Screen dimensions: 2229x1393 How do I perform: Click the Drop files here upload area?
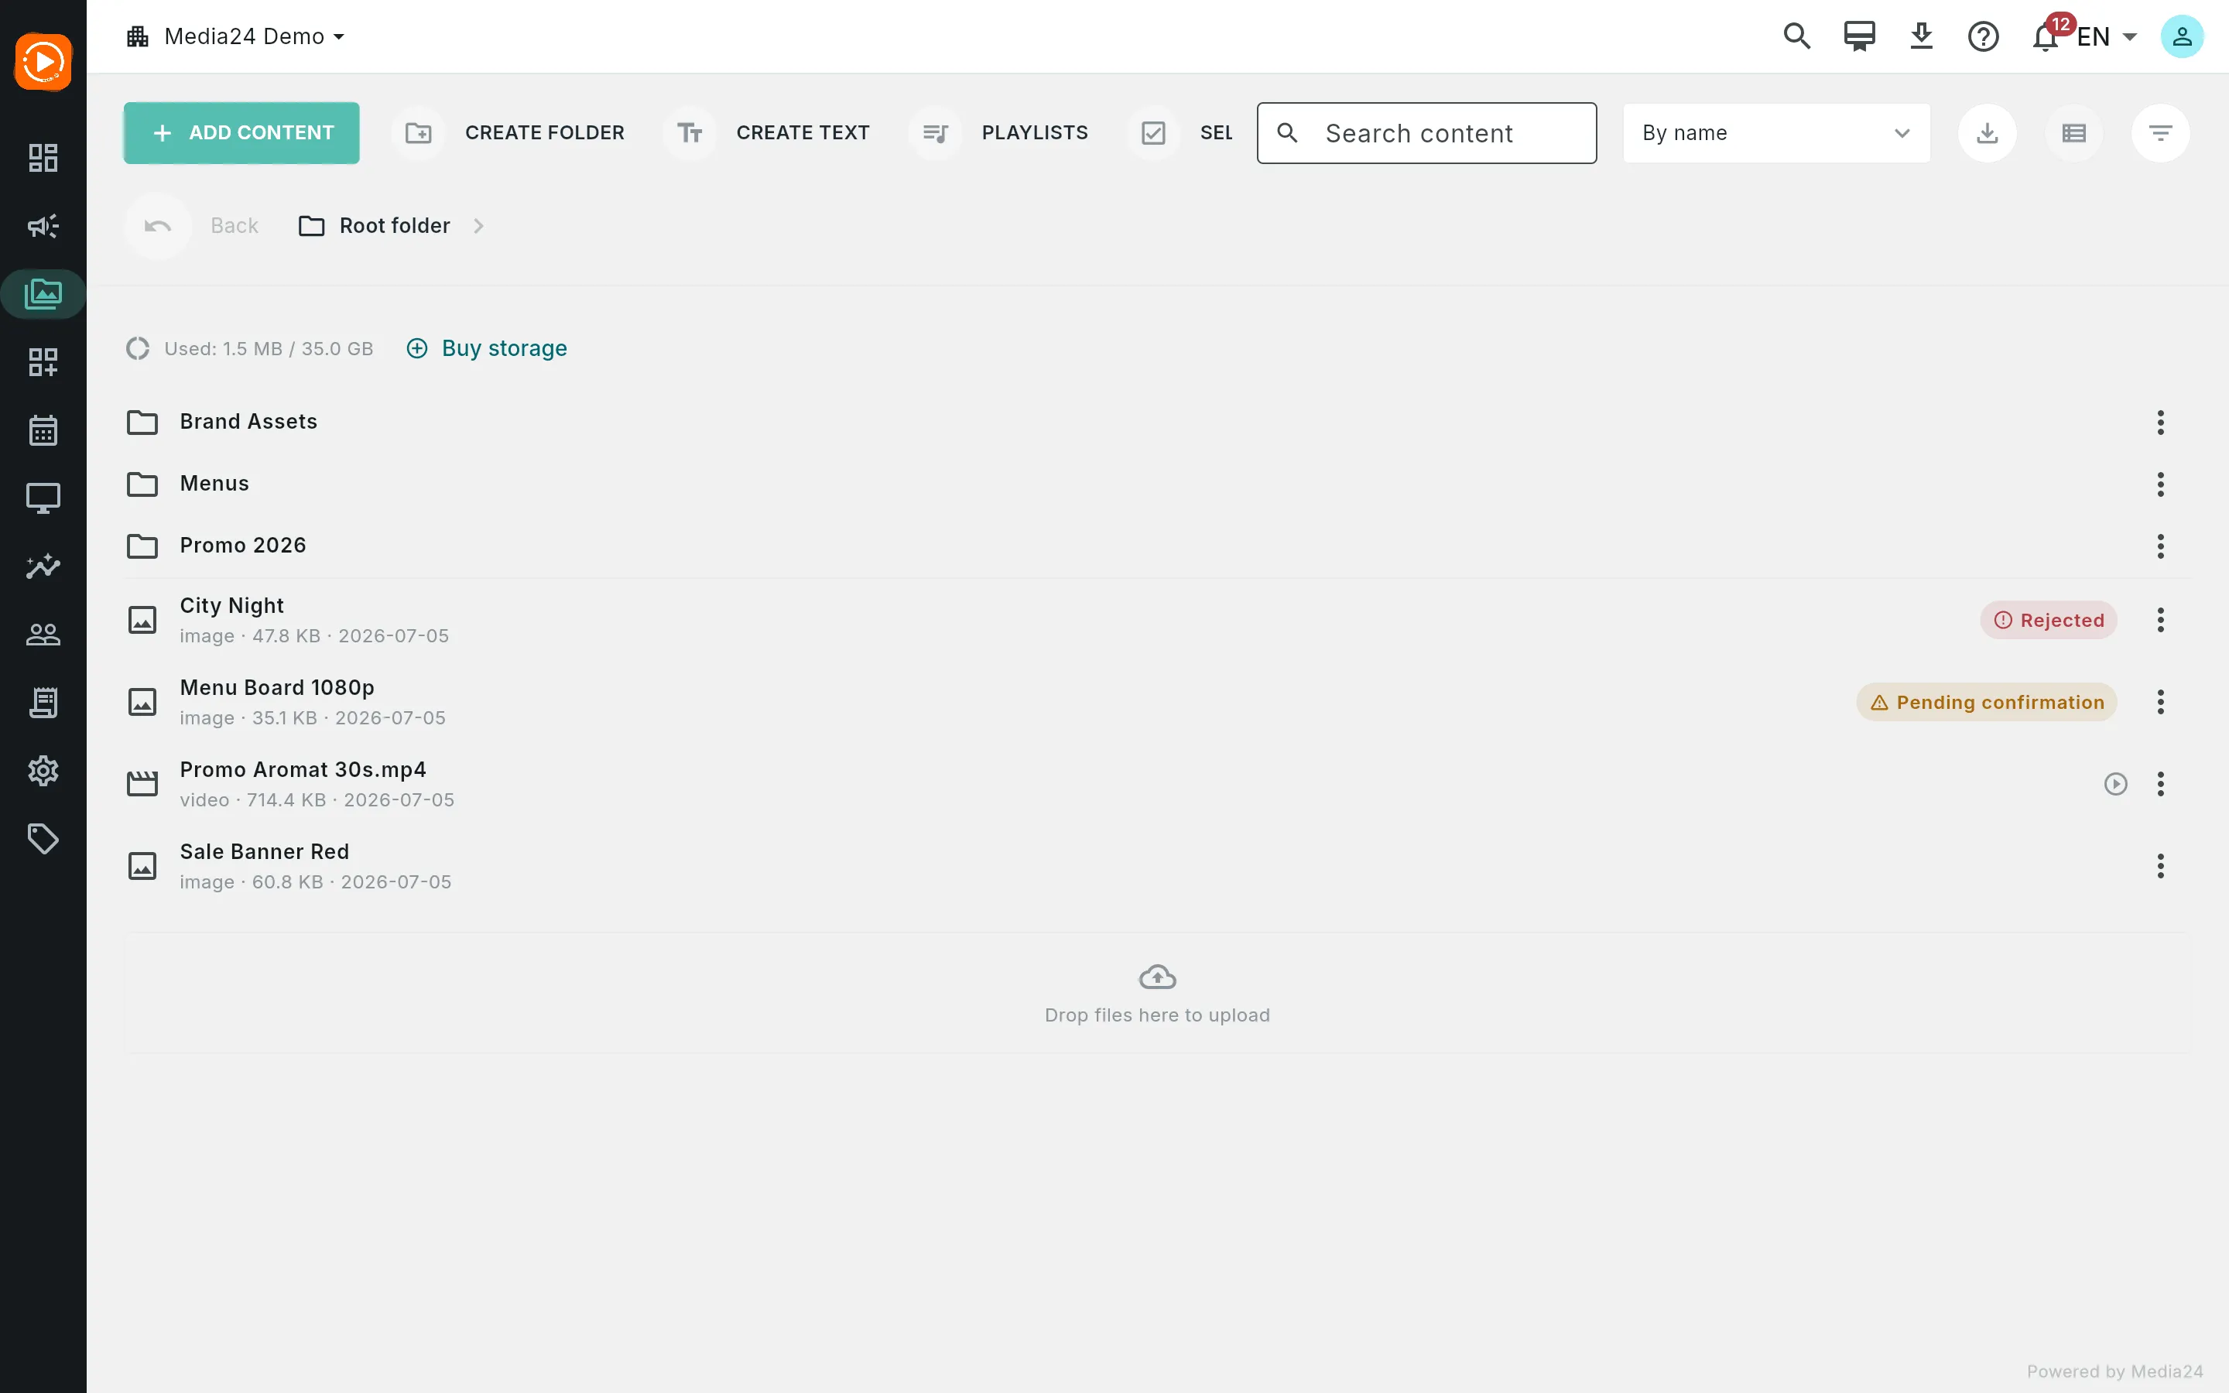[1157, 992]
